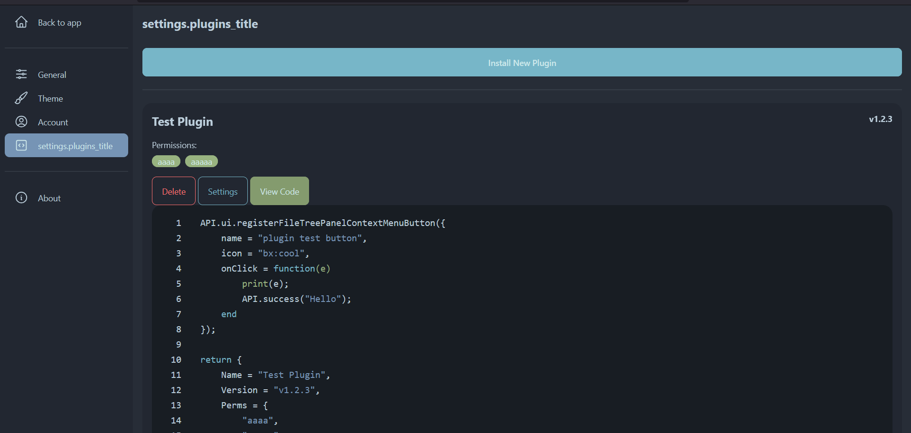Click the home icon beside Back to app
Viewport: 911px width, 433px height.
(21, 22)
